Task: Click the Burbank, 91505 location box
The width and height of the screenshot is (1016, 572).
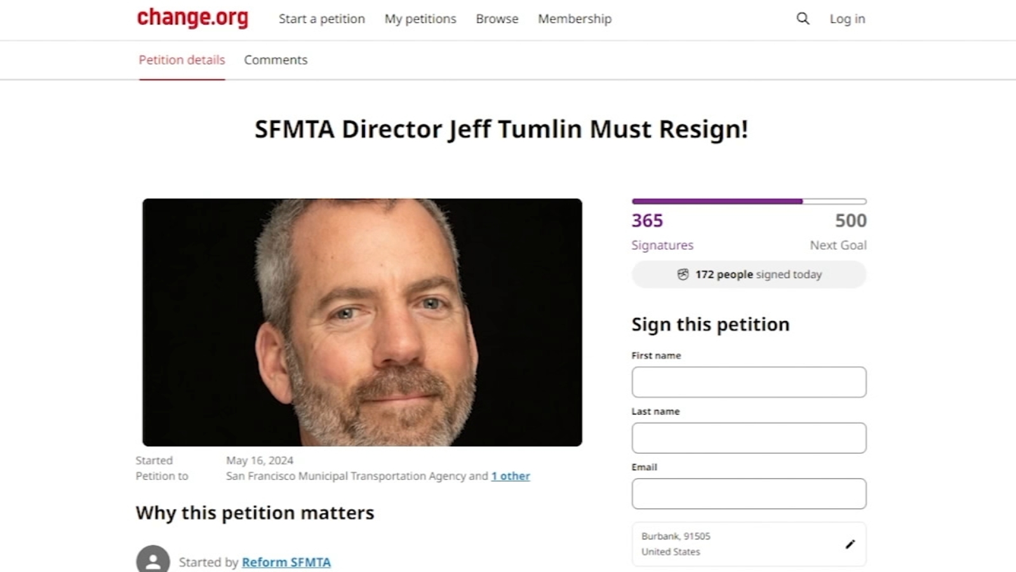Action: pos(749,544)
